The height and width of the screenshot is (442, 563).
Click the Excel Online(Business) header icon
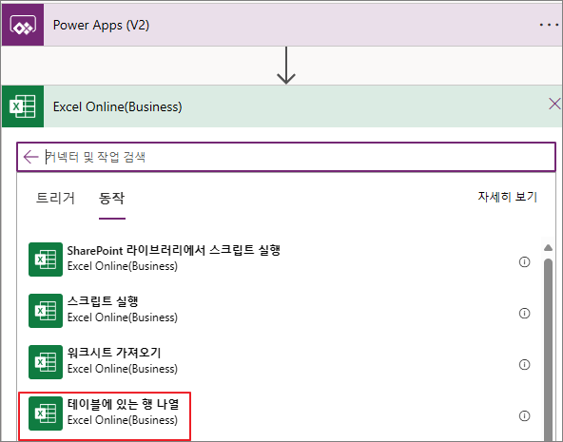coord(23,106)
